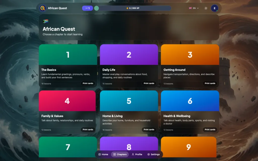Click the "Family & Values" chapter title
258x161 pixels.
(52, 116)
